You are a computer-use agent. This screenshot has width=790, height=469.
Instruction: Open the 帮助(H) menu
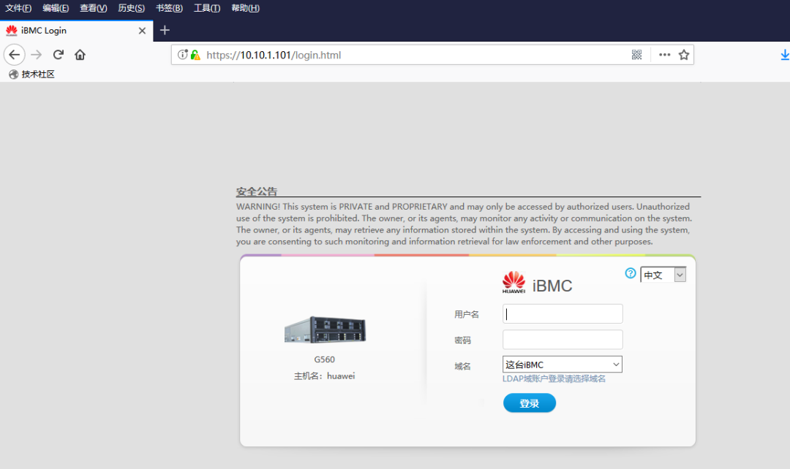pyautogui.click(x=245, y=8)
